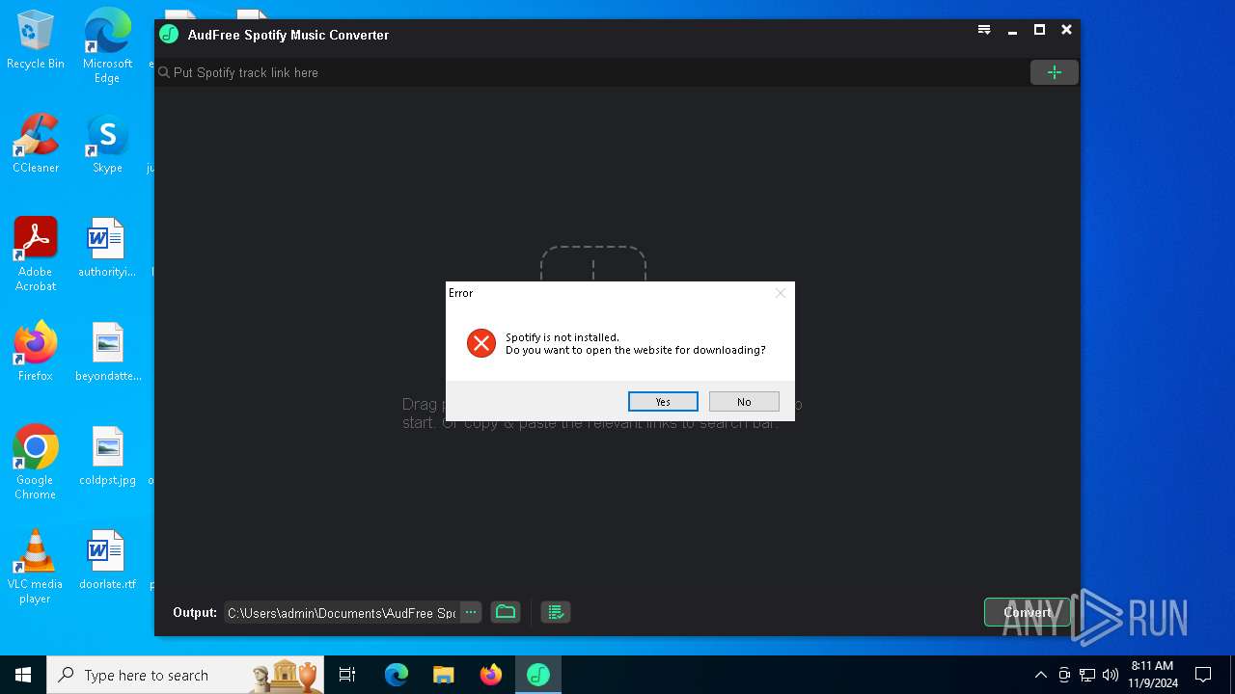Launch Firefox from the taskbar
The image size is (1235, 694).
coord(491,675)
